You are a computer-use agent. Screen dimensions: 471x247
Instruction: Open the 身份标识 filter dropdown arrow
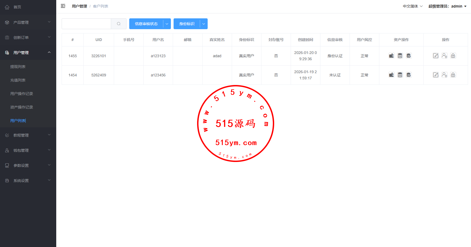click(204, 24)
